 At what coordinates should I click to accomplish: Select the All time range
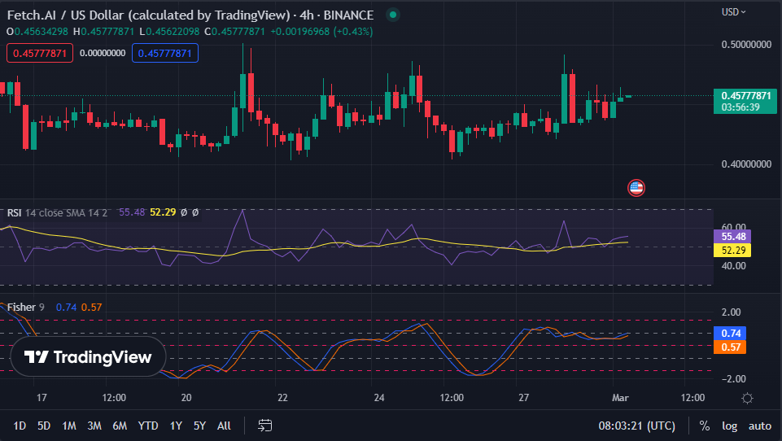click(224, 426)
